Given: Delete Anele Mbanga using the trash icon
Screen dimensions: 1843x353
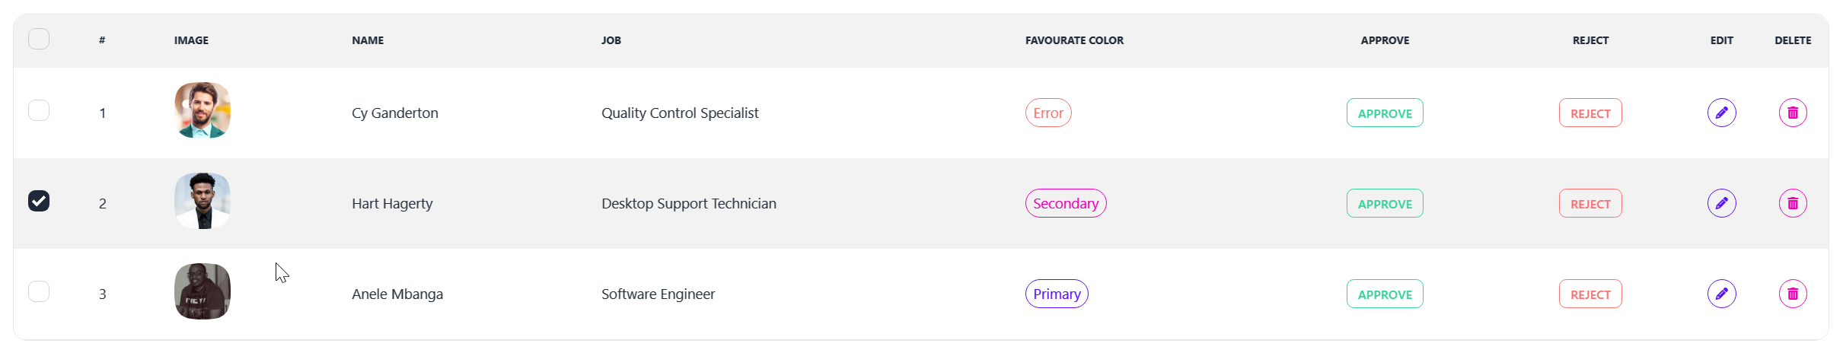Looking at the screenshot, I should 1793,294.
